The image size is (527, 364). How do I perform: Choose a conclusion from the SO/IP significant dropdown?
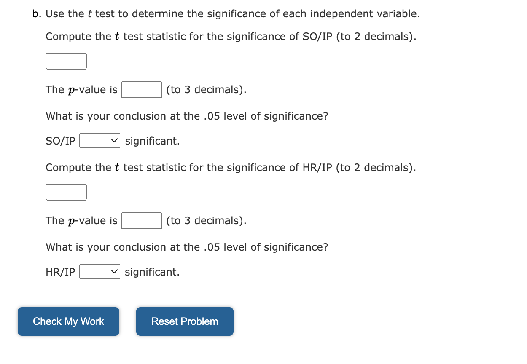click(x=100, y=140)
